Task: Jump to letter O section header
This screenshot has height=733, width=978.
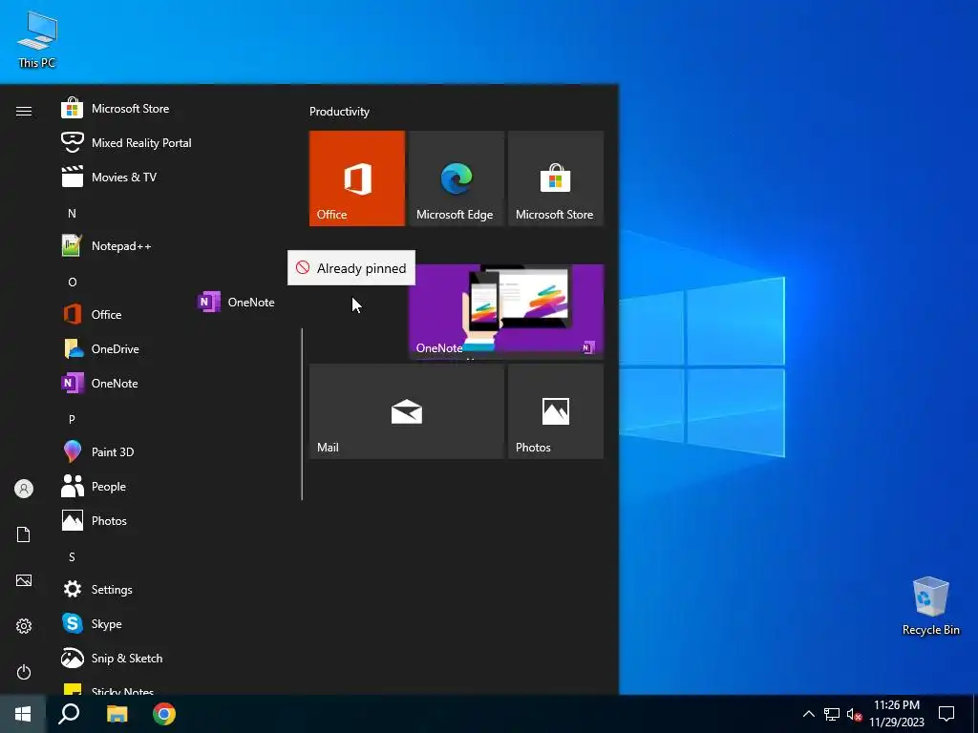Action: 72,283
